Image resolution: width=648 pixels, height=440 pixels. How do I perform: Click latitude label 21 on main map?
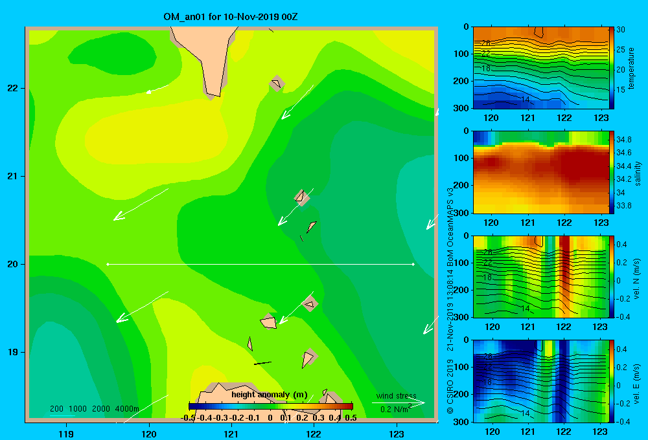[x=12, y=176]
